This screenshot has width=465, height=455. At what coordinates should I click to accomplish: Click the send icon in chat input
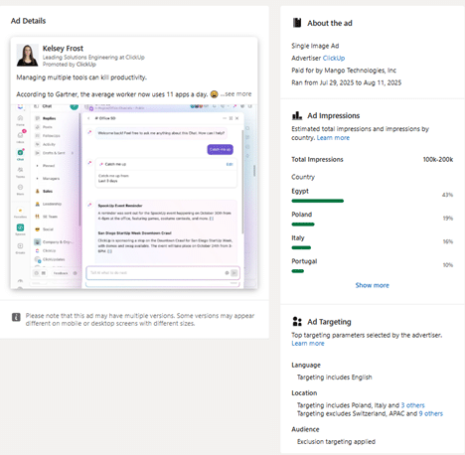234,273
